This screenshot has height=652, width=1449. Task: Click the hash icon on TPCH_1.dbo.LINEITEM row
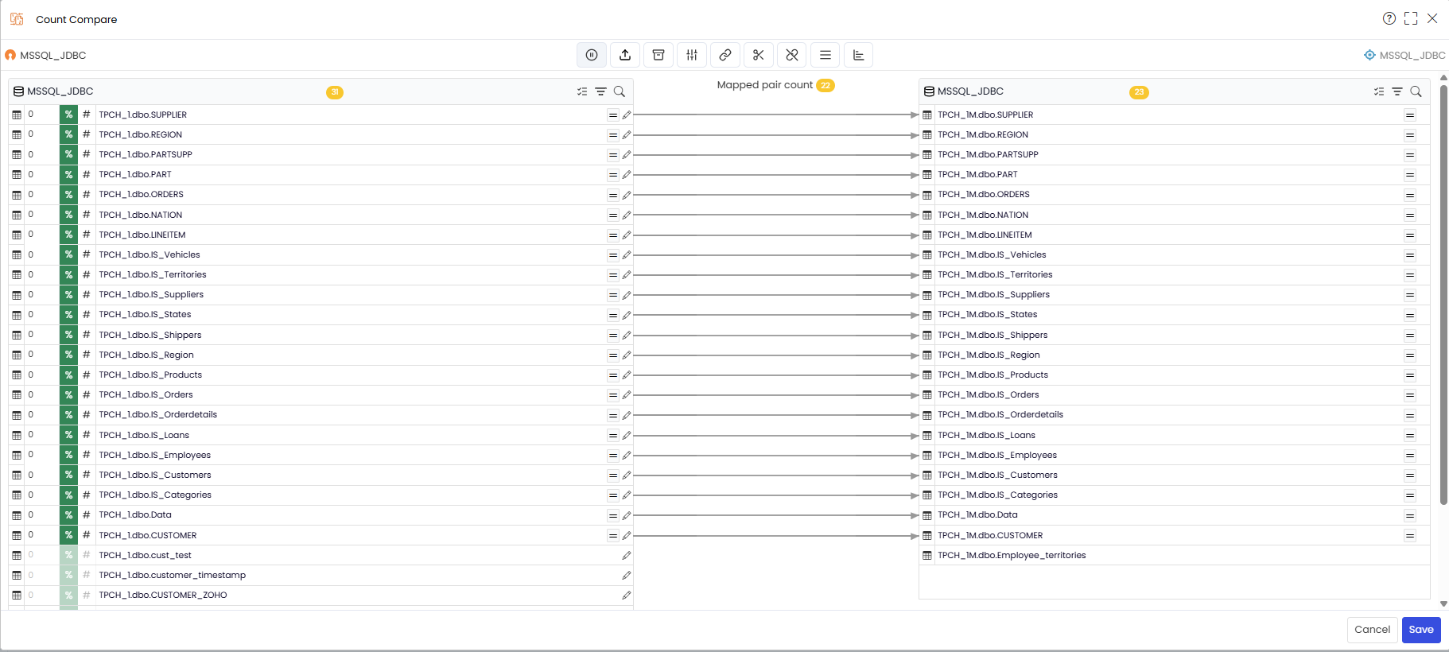(x=87, y=235)
